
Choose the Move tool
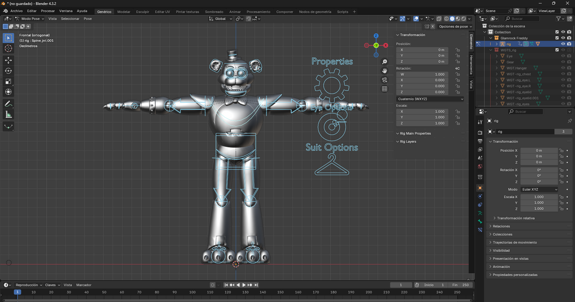tap(9, 60)
